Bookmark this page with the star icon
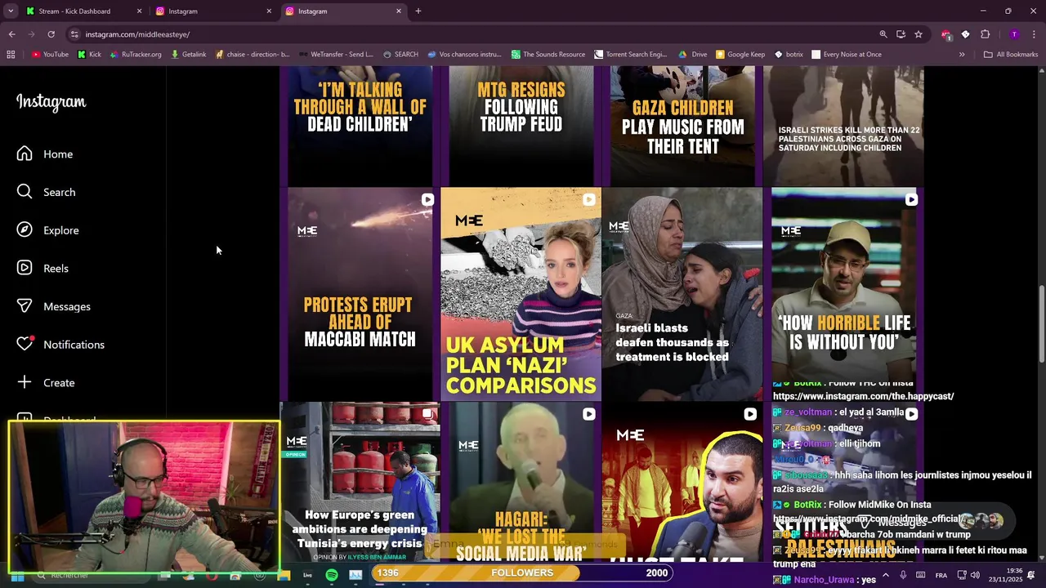Viewport: 1046px width, 588px height. click(919, 34)
